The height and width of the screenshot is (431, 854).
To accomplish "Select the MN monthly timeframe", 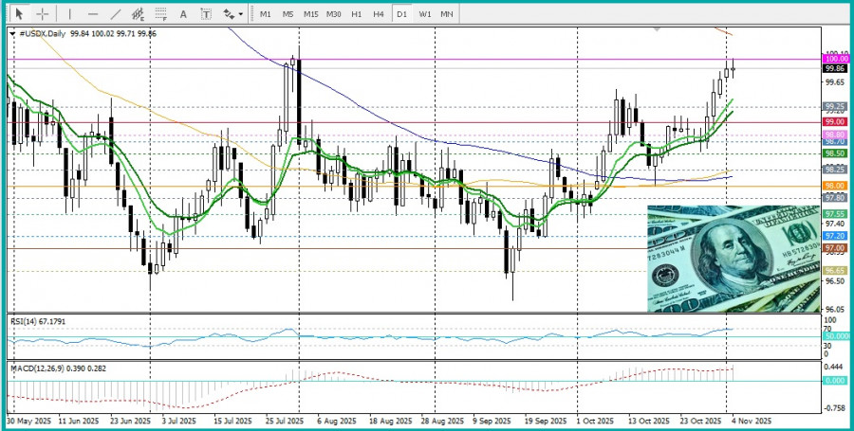I will coord(446,14).
